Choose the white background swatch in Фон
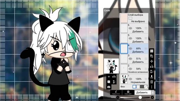Viewport: 180px width, 101px height. (134, 87)
